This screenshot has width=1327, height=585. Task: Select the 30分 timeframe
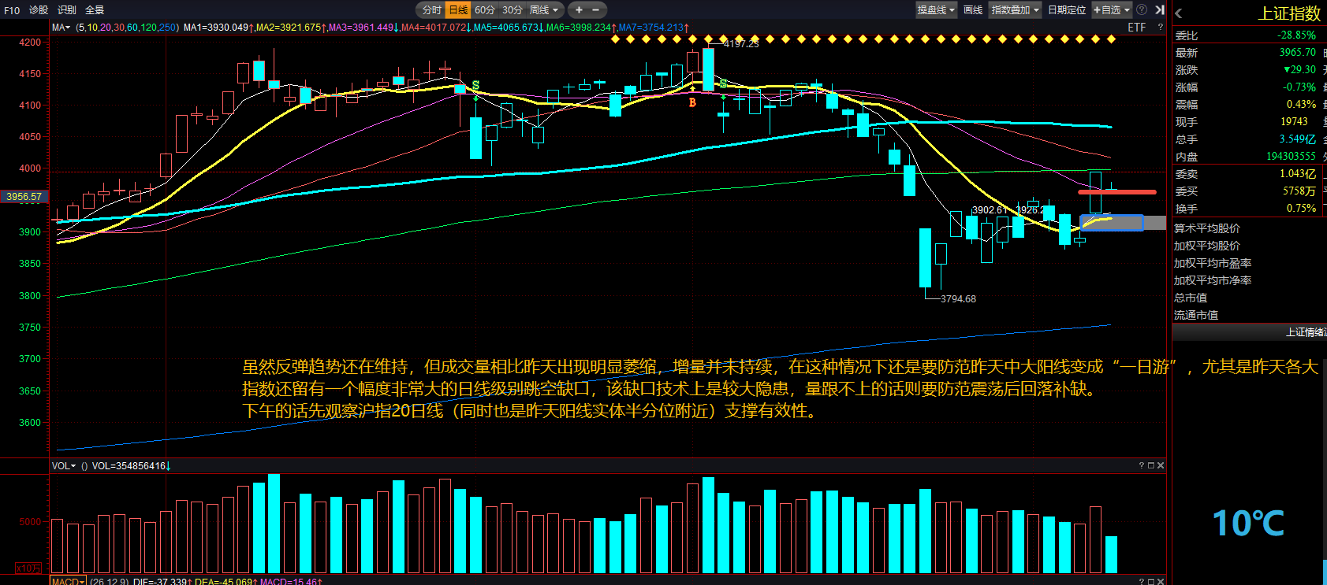tap(513, 10)
